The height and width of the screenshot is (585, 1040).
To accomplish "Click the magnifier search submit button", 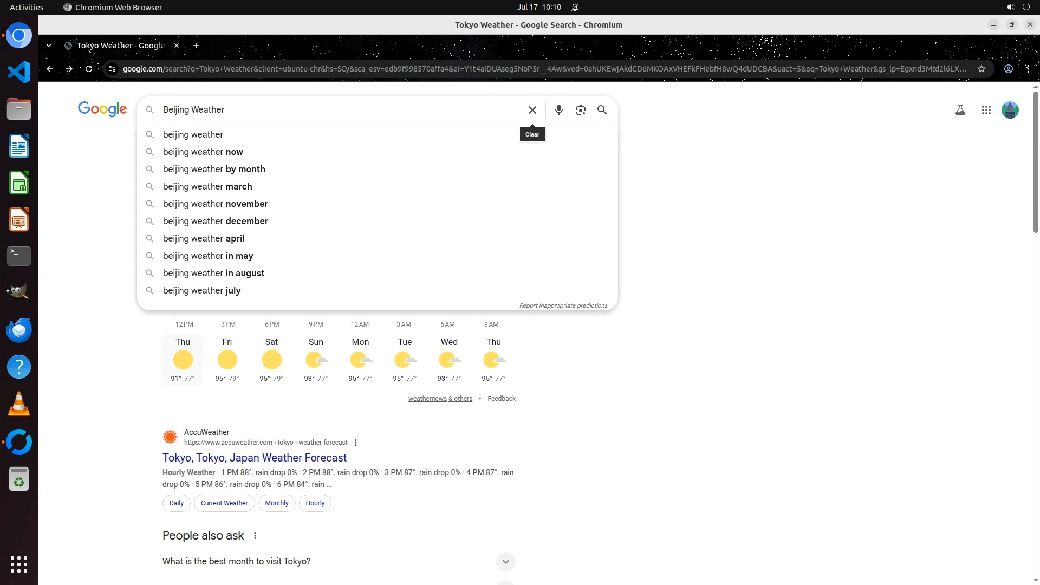I will (602, 110).
